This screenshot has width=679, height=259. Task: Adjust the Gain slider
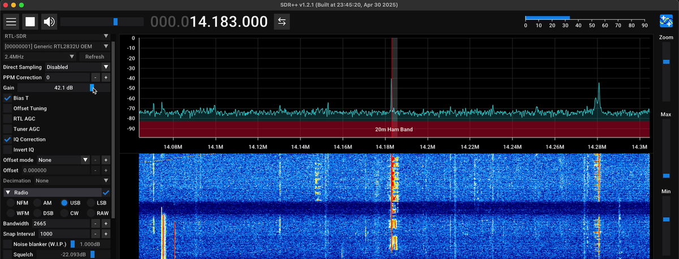(64, 88)
